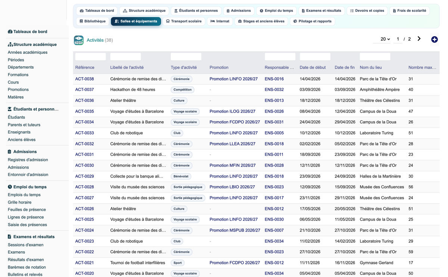Sort by Nombre max column header
The height and width of the screenshot is (277, 448).
pos(422,67)
